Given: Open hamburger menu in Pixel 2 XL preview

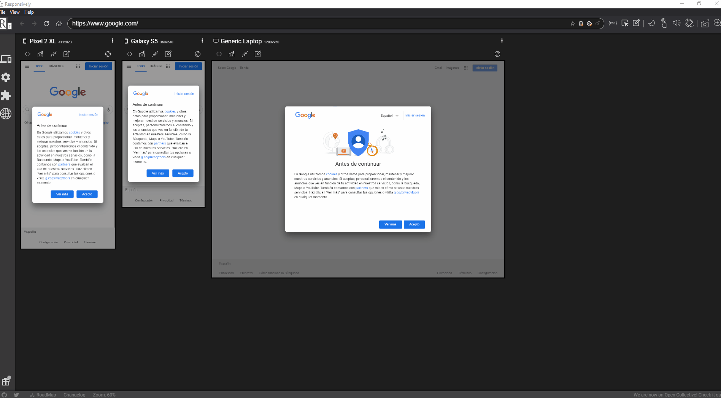Looking at the screenshot, I should tap(27, 66).
